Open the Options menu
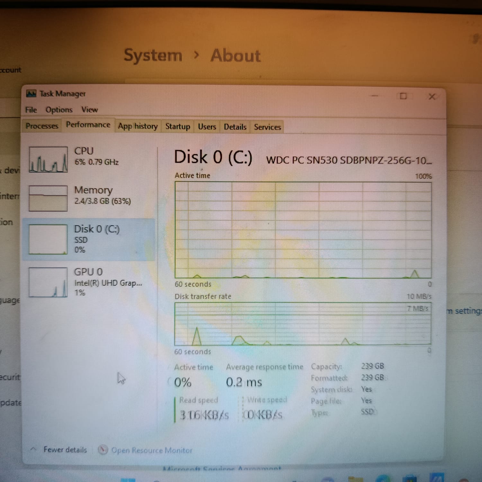 point(59,110)
